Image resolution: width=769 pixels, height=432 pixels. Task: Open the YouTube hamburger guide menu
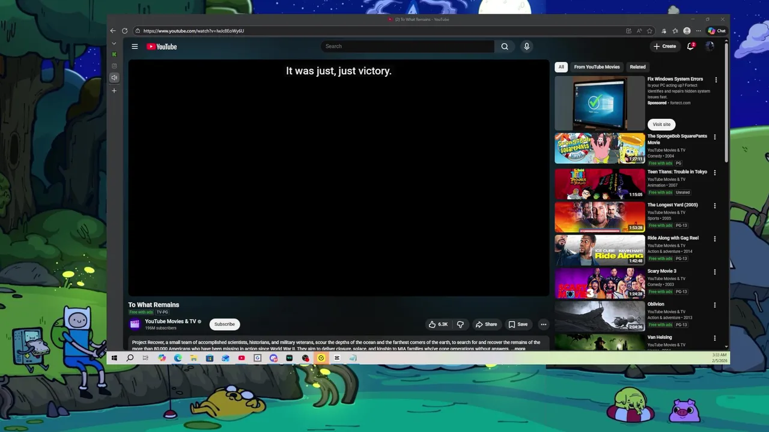pos(135,46)
